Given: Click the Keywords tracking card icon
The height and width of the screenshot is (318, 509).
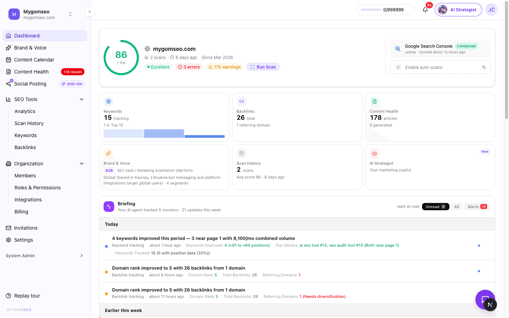Looking at the screenshot, I should coord(109,101).
